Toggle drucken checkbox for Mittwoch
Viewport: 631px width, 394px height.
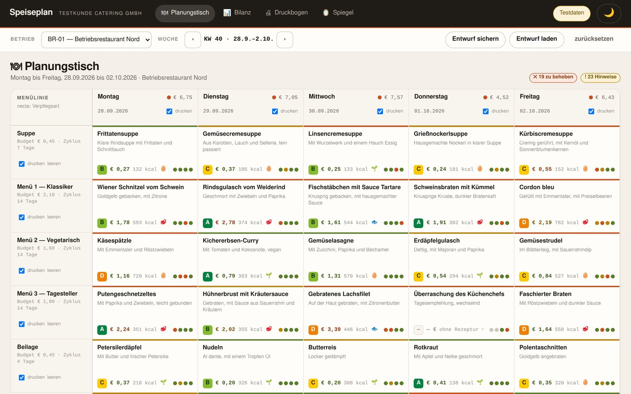click(380, 112)
